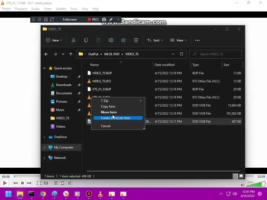
Task: Refresh the VIDEO_TS folder view
Action: (x=181, y=54)
